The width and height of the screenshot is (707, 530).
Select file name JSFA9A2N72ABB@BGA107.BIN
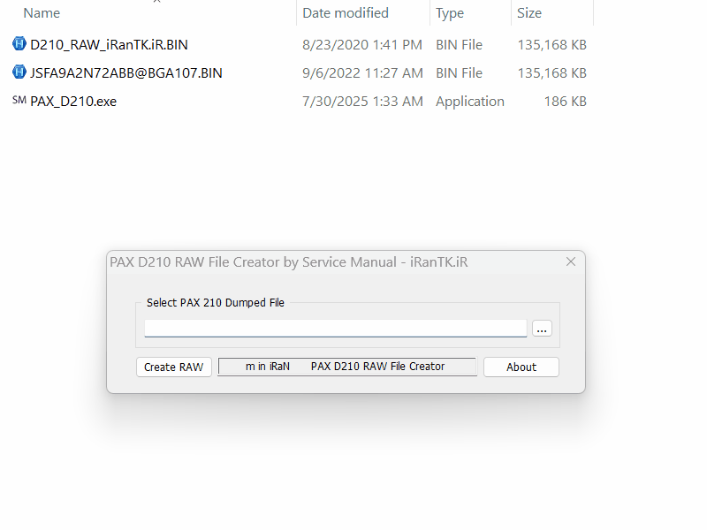click(126, 73)
